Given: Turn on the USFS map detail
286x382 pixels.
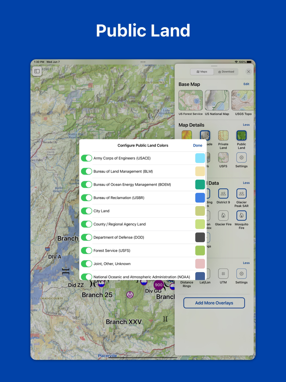Looking at the screenshot, I should click(223, 157).
